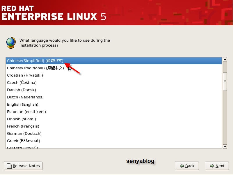
Task: Choose Czech (Čeština) from the list
Action: point(114,83)
